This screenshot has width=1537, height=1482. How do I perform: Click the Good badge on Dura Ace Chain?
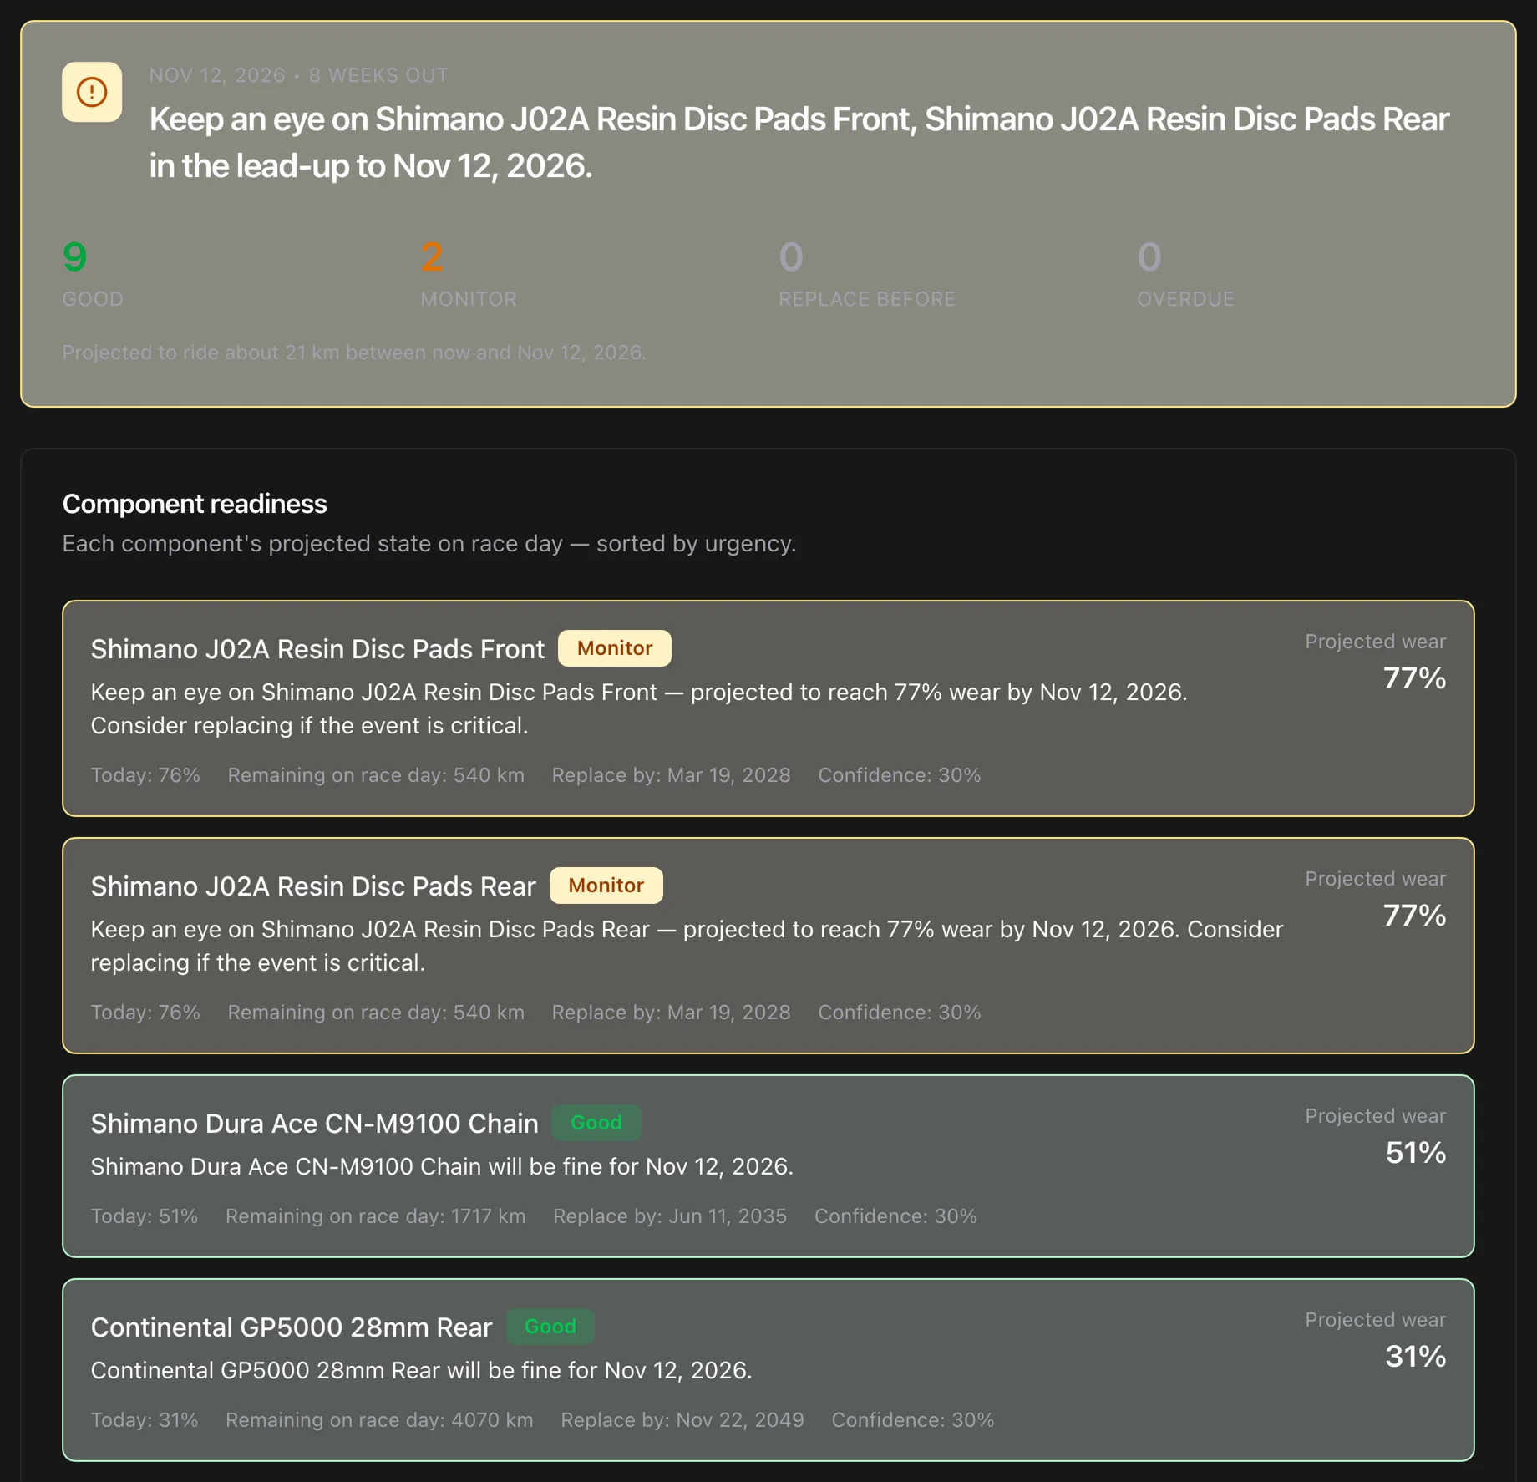[596, 1123]
